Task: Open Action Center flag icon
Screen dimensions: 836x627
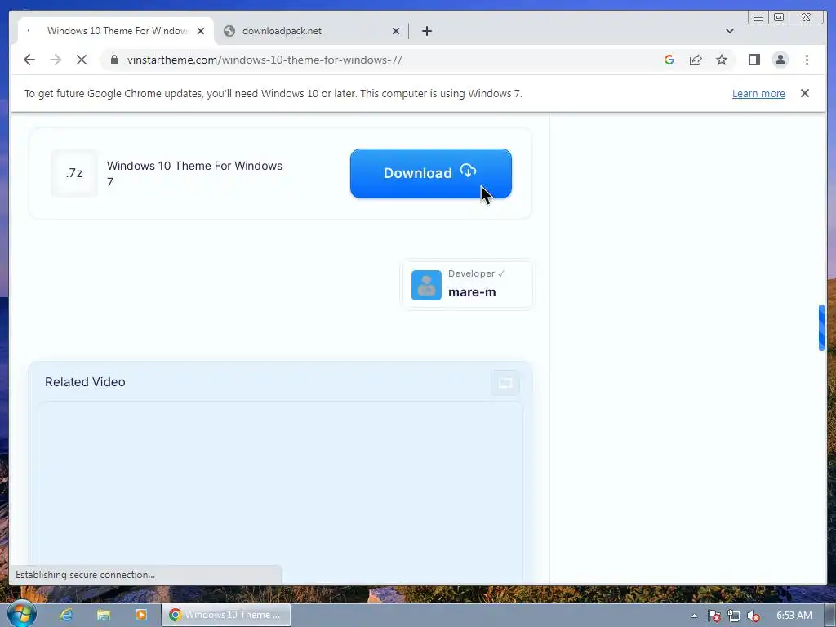Action: pos(714,616)
